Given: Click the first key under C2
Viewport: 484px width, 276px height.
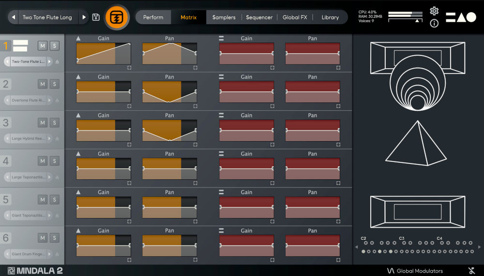Looking at the screenshot, I should click(x=363, y=252).
